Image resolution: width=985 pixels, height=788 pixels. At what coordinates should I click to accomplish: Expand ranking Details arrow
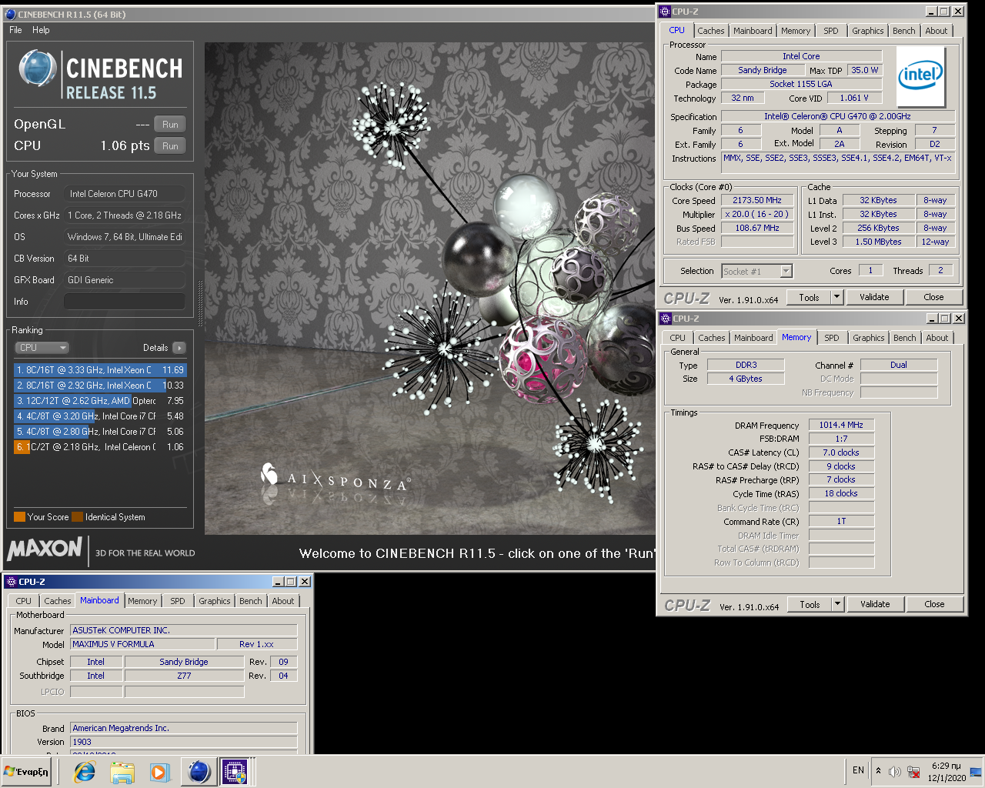point(179,348)
